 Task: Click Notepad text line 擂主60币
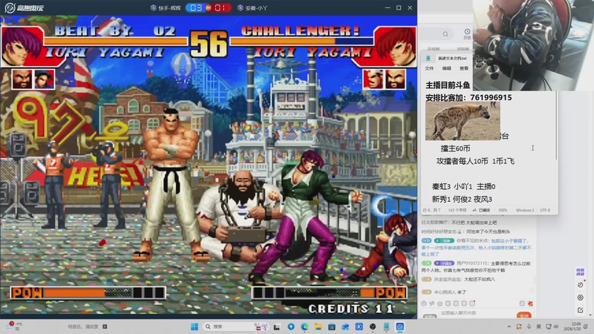click(x=455, y=148)
